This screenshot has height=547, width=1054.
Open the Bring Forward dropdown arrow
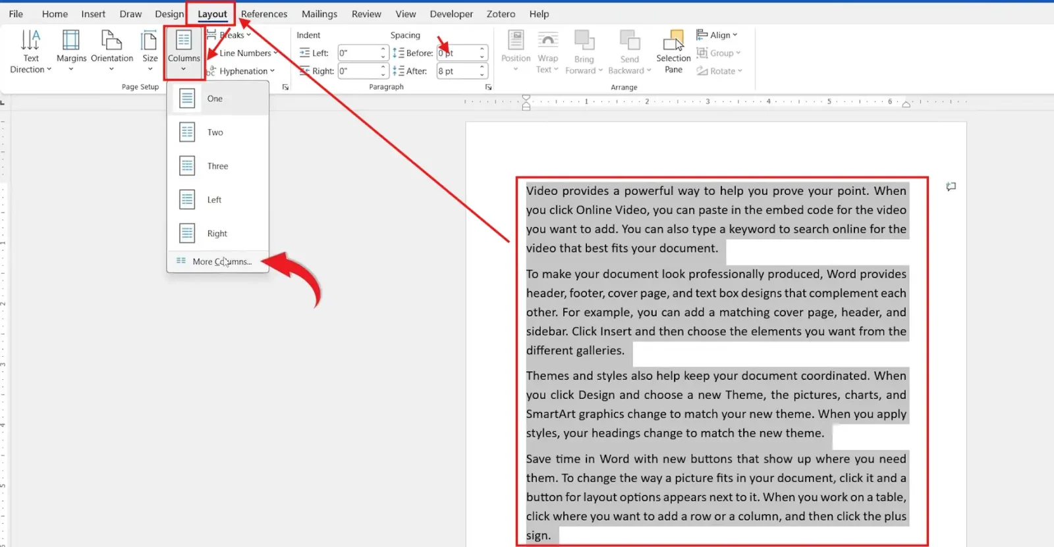pyautogui.click(x=601, y=71)
